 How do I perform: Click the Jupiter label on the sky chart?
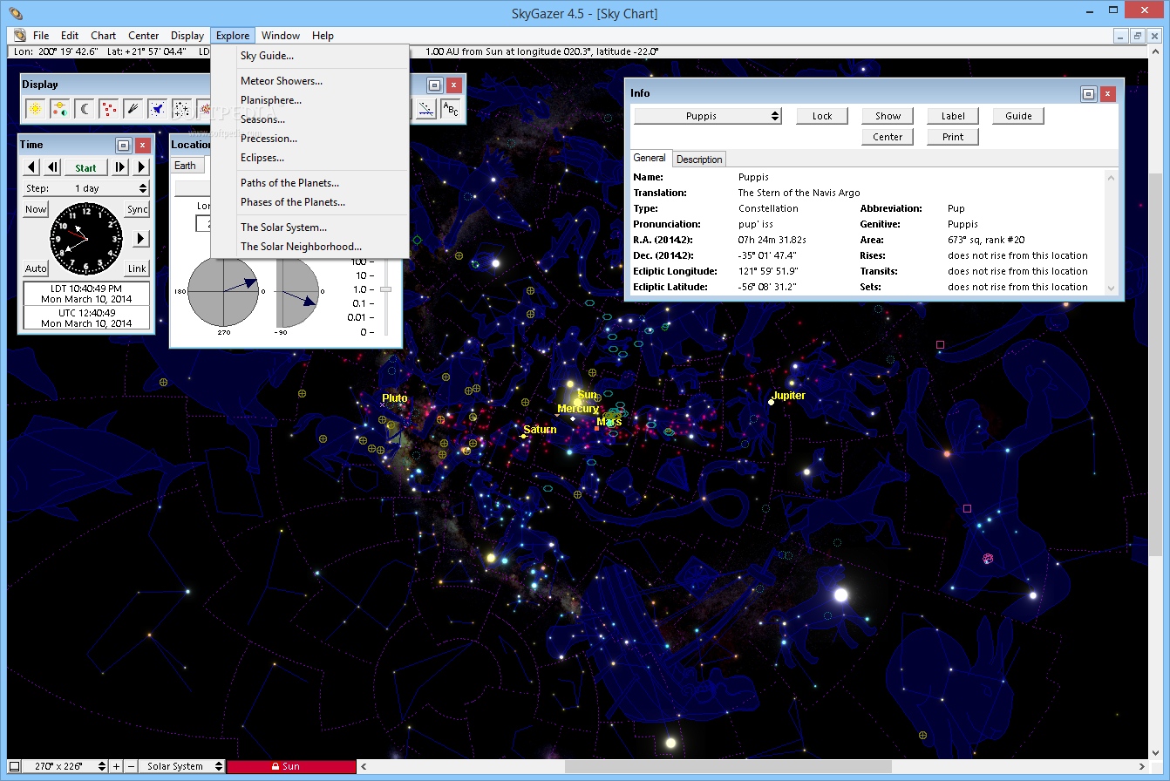click(788, 396)
